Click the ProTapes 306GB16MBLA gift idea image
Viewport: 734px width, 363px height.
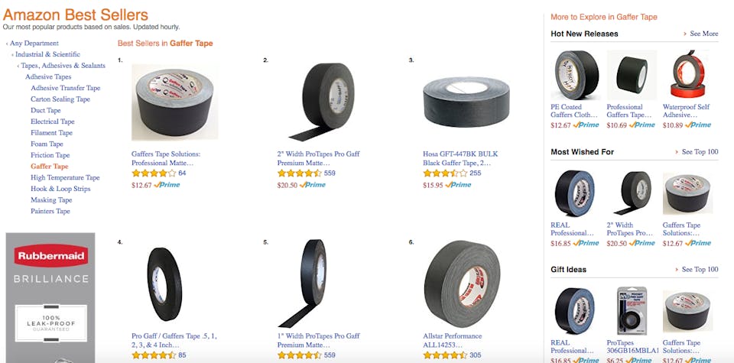632,311
